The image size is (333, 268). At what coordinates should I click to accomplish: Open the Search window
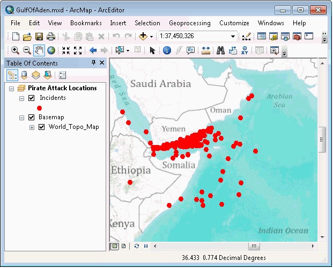[285, 37]
